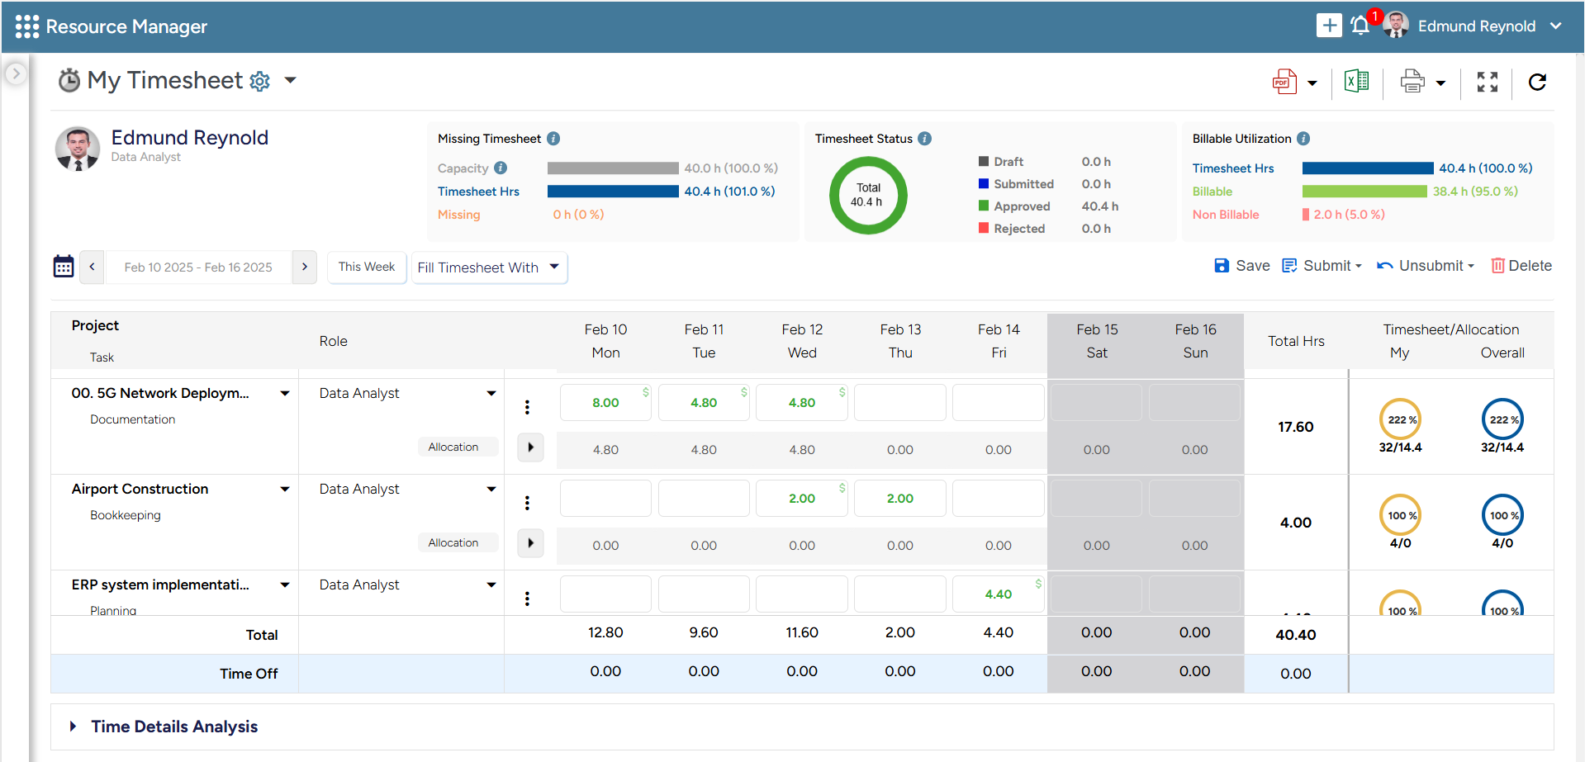Click Edmund Reynold profile photo
The width and height of the screenshot is (1585, 762).
[x=78, y=149]
